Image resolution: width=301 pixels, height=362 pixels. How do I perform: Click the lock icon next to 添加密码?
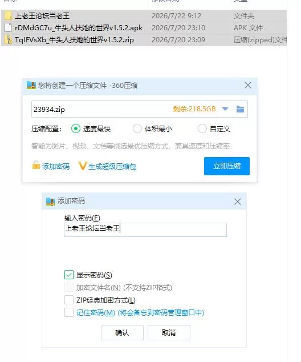tap(36, 166)
